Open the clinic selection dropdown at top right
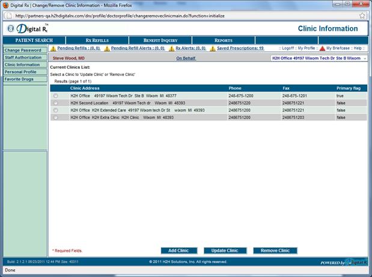 365,58
